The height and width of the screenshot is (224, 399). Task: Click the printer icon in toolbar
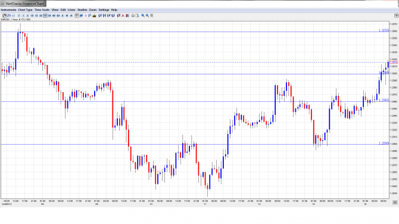click(133, 15)
